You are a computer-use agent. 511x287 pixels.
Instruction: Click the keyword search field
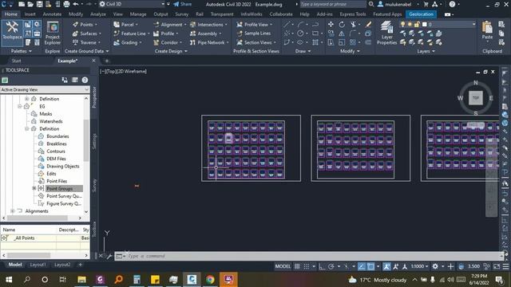[x=332, y=4]
